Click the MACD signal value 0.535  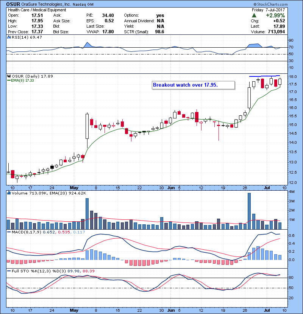pyautogui.click(x=64, y=232)
